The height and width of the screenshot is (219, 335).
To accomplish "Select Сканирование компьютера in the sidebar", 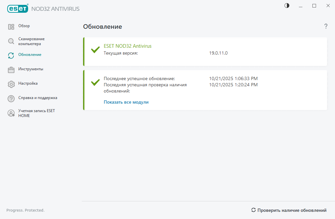I will tap(31, 41).
